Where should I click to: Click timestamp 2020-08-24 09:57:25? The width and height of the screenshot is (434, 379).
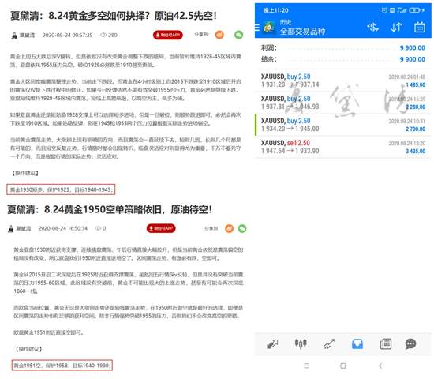point(68,35)
